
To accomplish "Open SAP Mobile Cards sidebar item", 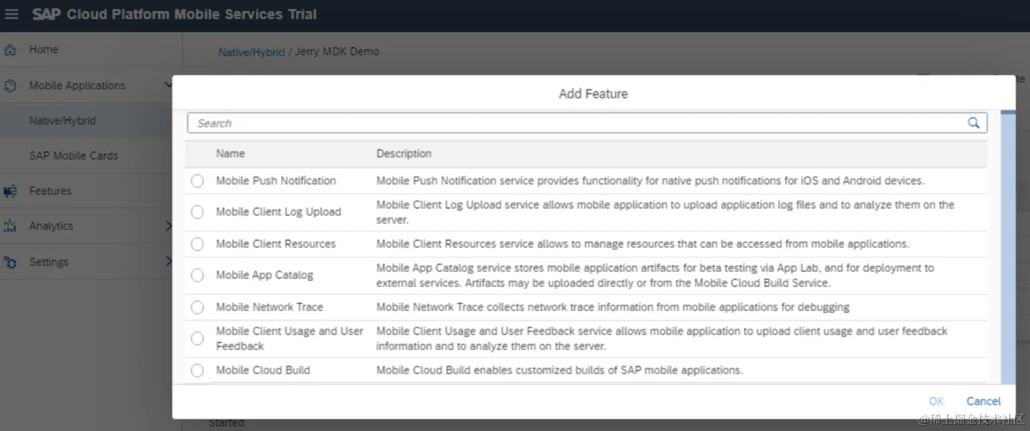I will point(73,156).
